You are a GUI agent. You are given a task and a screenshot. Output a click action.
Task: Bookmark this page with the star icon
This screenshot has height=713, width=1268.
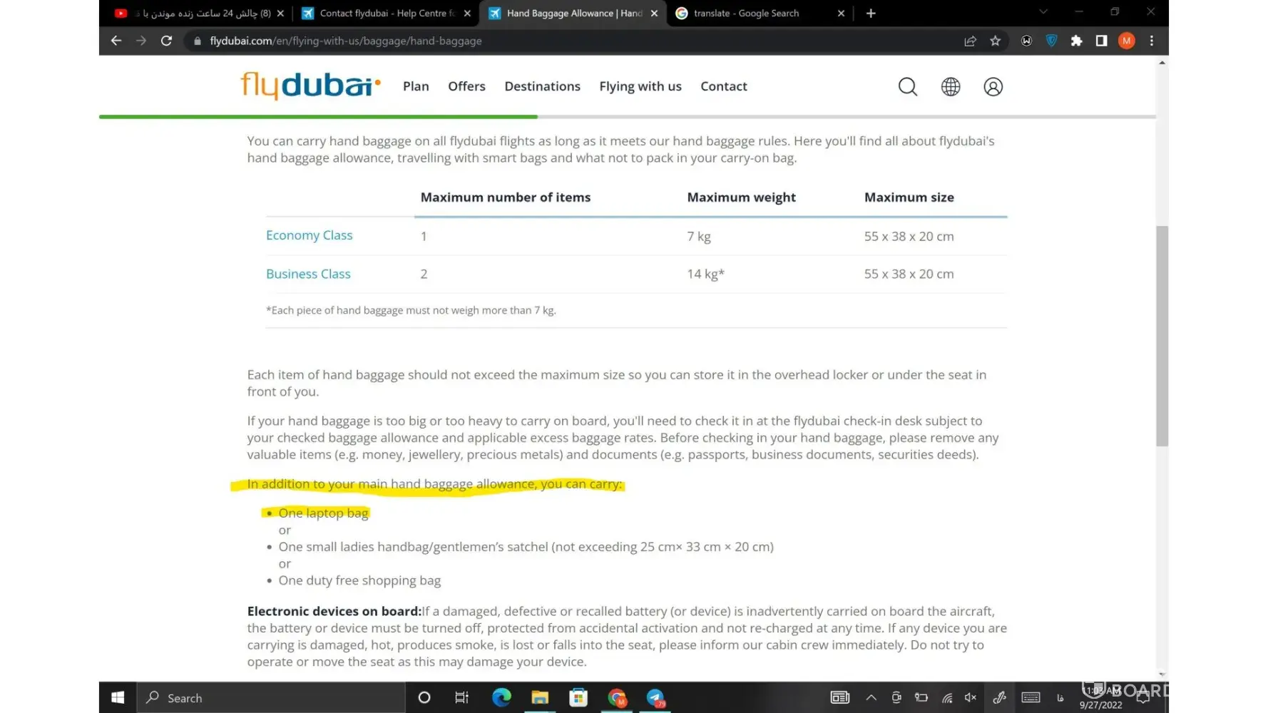pos(996,41)
